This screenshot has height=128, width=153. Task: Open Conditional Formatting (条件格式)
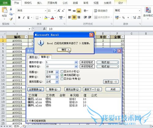148,13
